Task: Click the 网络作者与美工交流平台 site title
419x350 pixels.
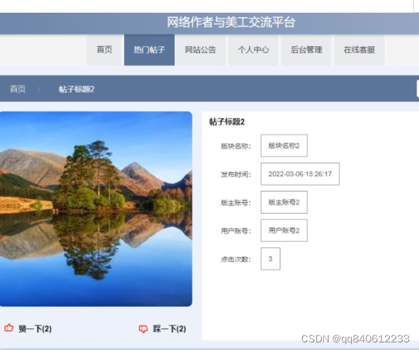Action: (231, 22)
